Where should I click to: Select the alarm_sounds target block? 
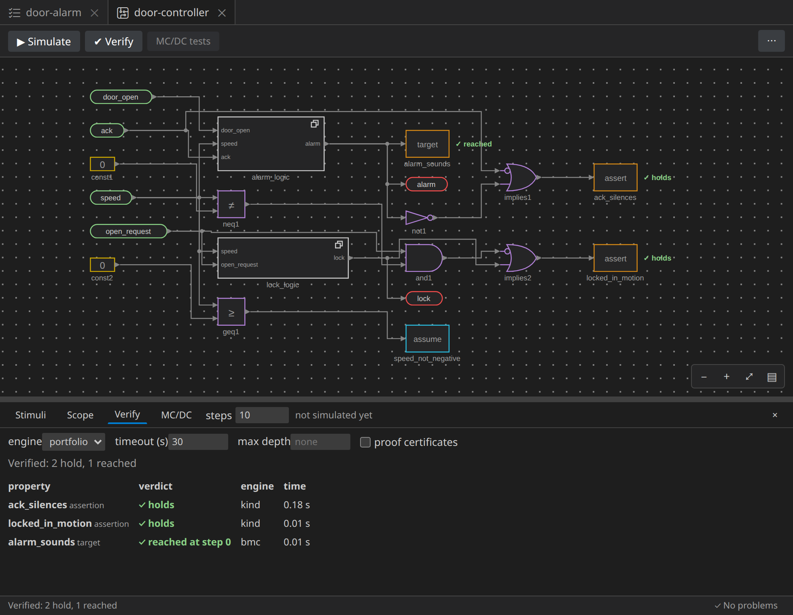427,144
